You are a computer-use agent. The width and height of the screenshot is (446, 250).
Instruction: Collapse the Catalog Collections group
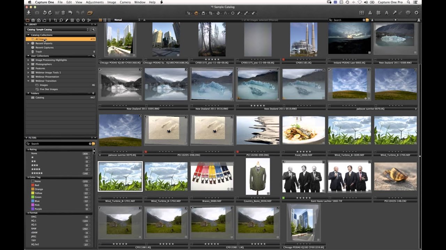28,35
